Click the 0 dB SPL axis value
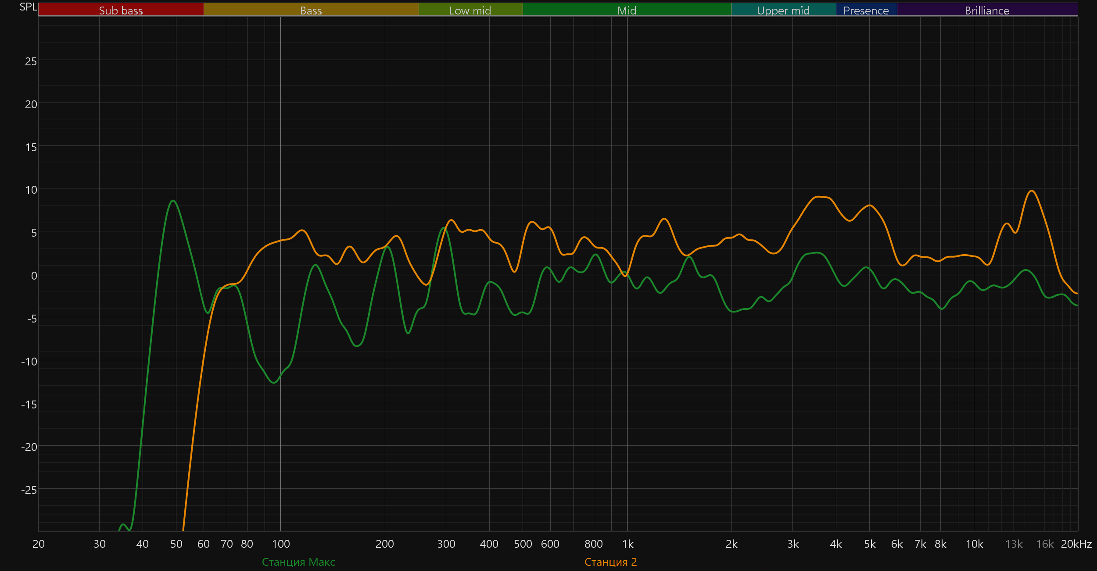This screenshot has height=571, width=1097. pyautogui.click(x=34, y=276)
